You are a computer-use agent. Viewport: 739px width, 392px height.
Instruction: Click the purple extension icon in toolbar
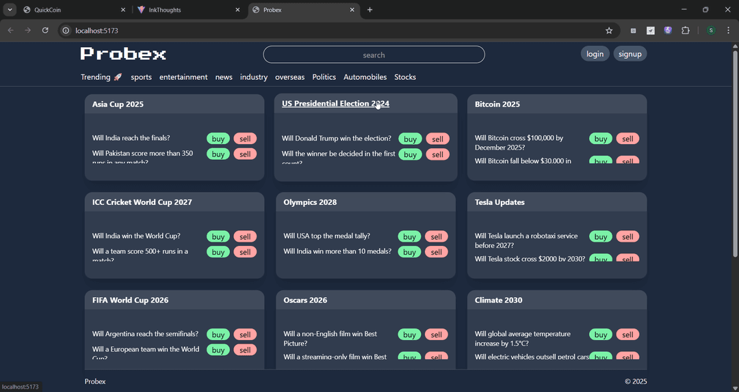point(668,30)
